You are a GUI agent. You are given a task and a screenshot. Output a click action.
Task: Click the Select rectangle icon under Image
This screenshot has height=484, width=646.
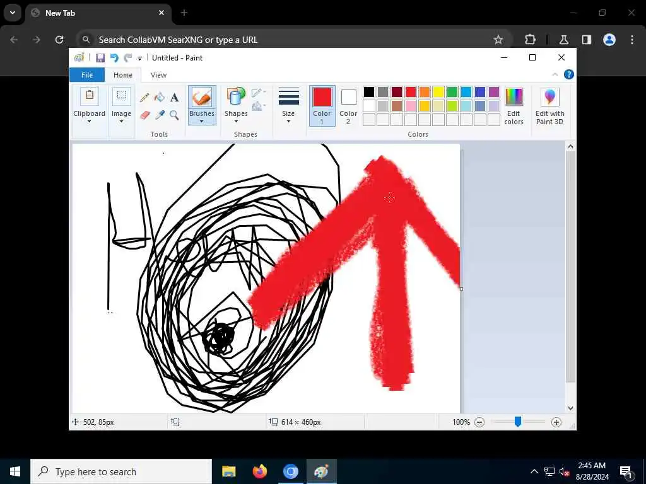[x=122, y=96]
